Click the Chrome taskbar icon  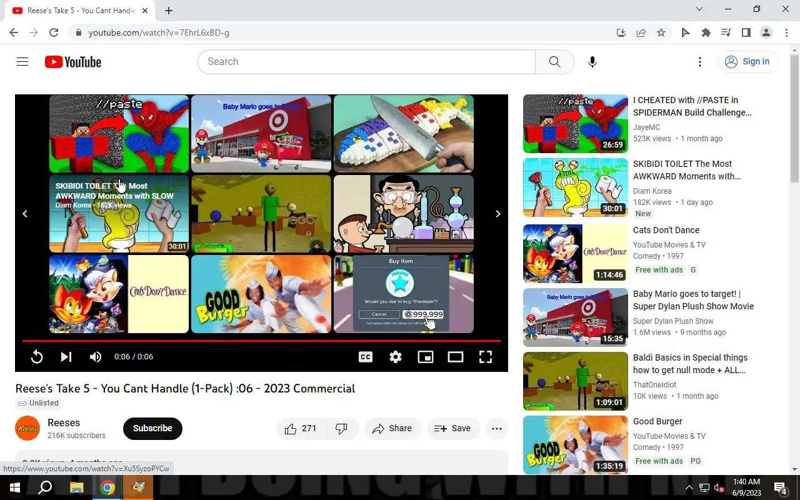point(107,487)
